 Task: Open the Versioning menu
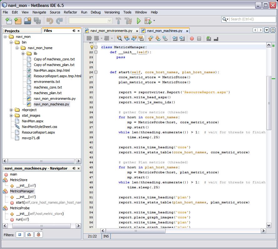pos(112,12)
